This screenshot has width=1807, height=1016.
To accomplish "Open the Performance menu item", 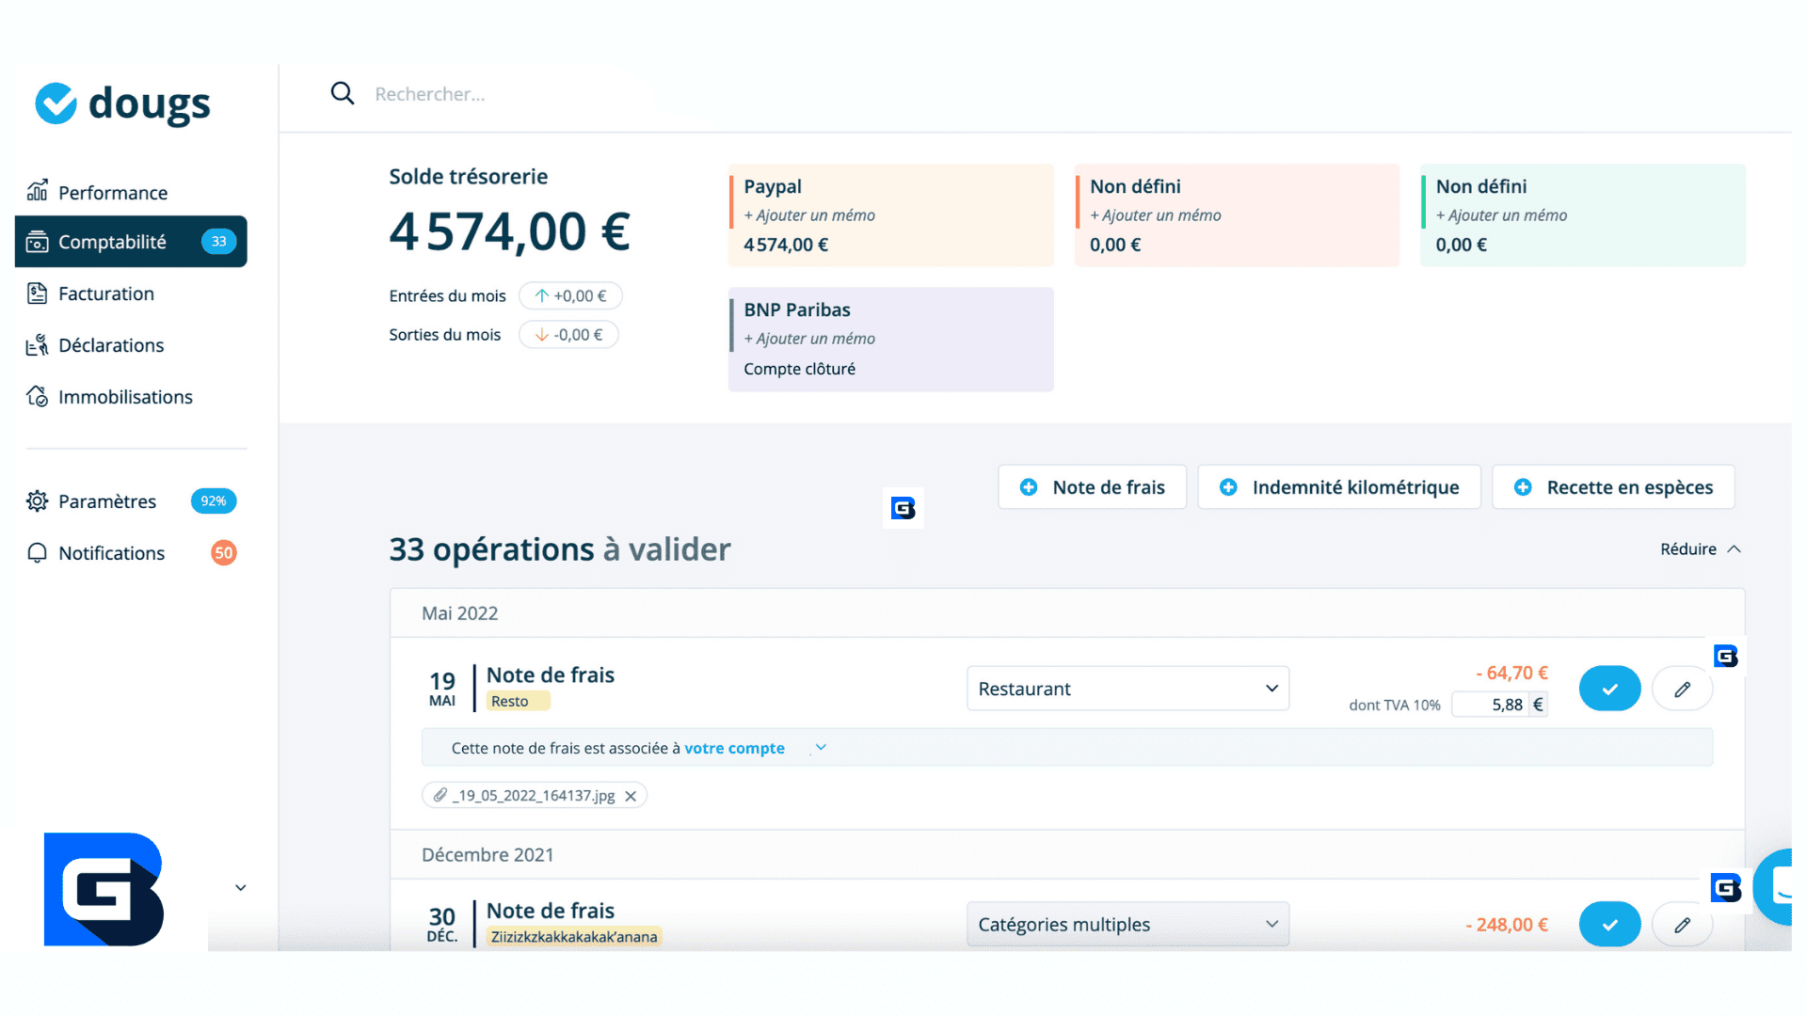I will 112,193.
